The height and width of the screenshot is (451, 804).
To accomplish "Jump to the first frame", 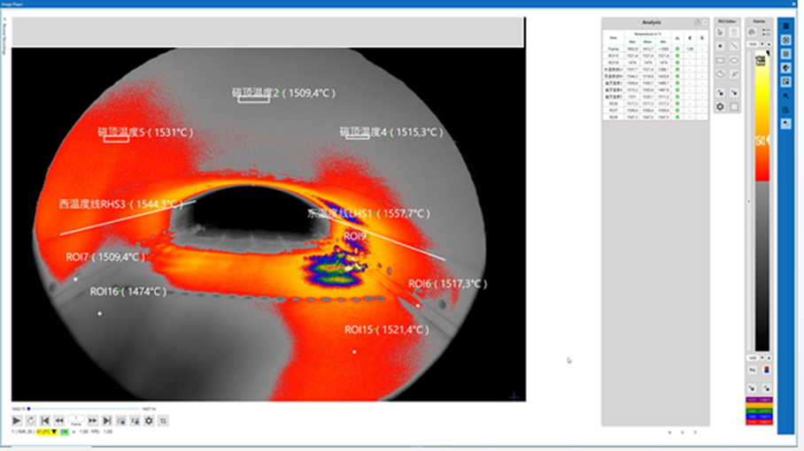I will (x=45, y=421).
